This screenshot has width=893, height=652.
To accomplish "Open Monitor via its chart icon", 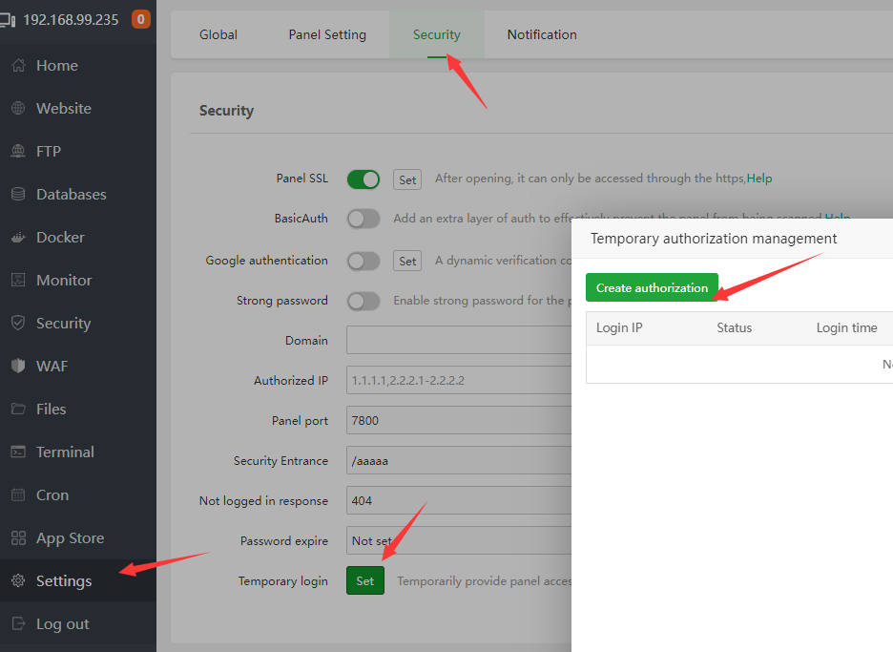I will click(18, 281).
